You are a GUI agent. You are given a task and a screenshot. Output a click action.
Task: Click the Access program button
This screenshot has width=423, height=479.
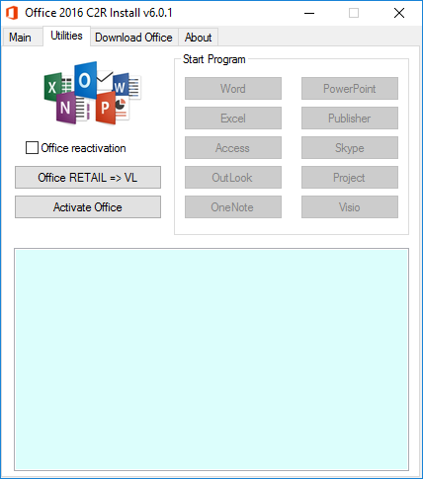pyautogui.click(x=233, y=148)
